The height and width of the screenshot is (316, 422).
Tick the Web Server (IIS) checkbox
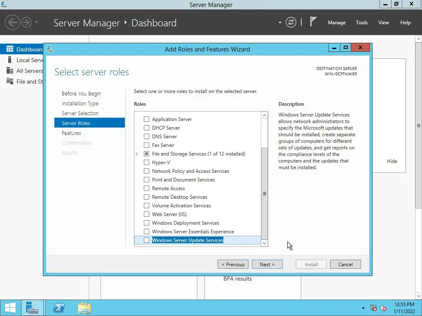pyautogui.click(x=146, y=214)
